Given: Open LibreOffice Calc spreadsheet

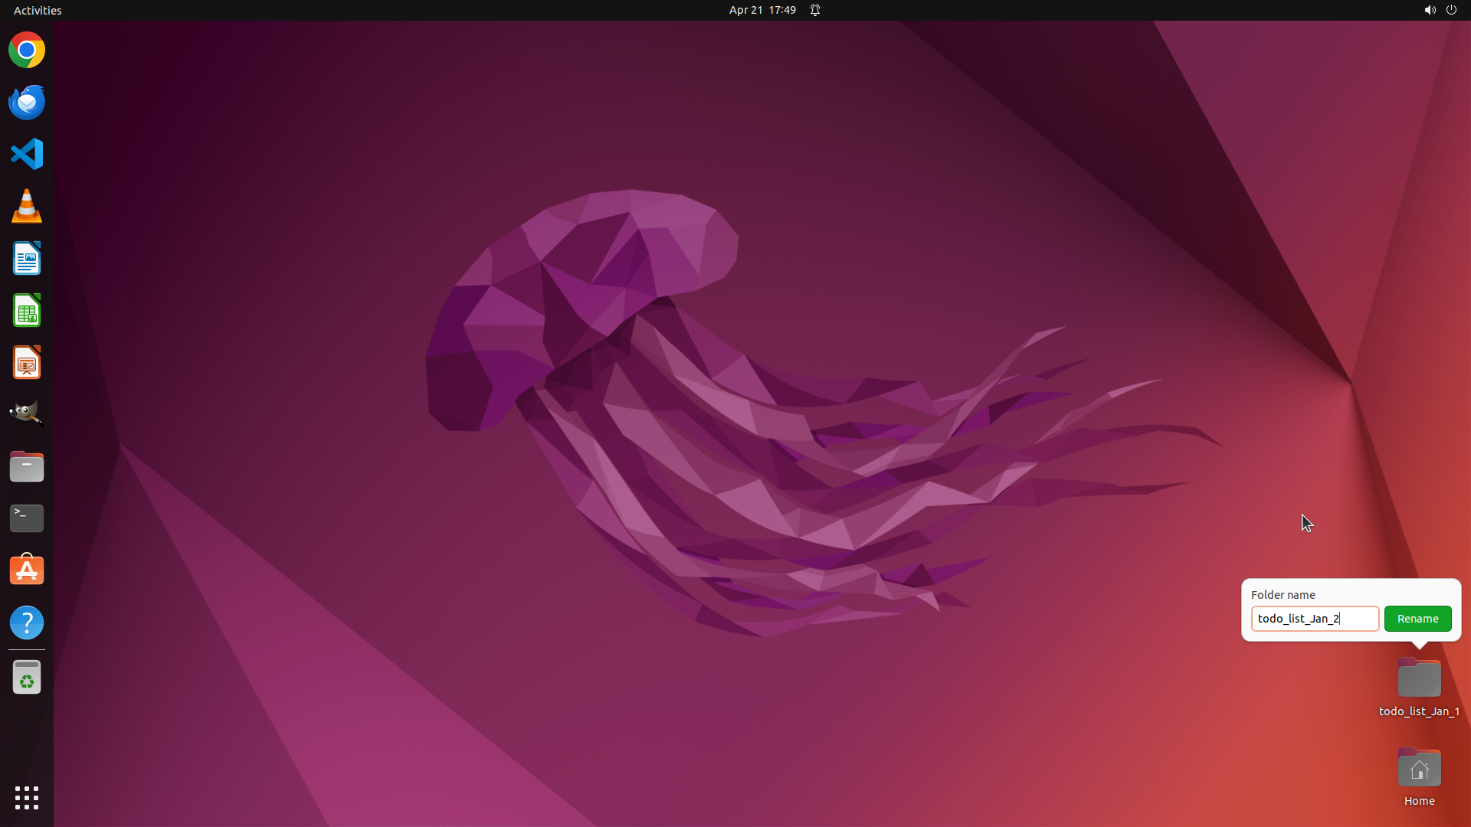Looking at the screenshot, I should pos(27,311).
